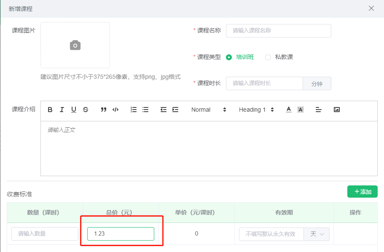Image resolution: width=384 pixels, height=252 pixels.
Task: Create a bulleted list
Action: 145,110
